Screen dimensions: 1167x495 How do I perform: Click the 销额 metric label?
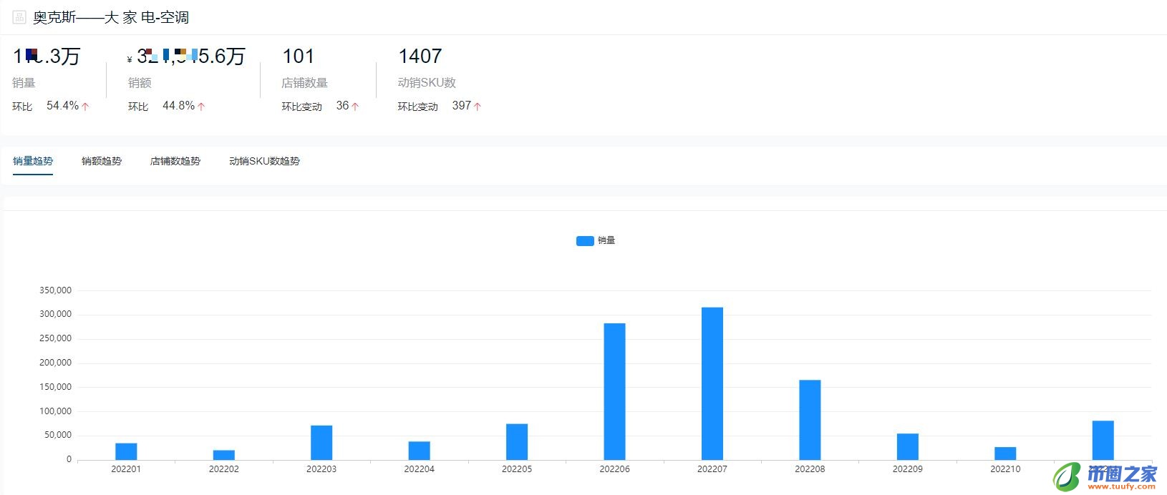point(140,83)
